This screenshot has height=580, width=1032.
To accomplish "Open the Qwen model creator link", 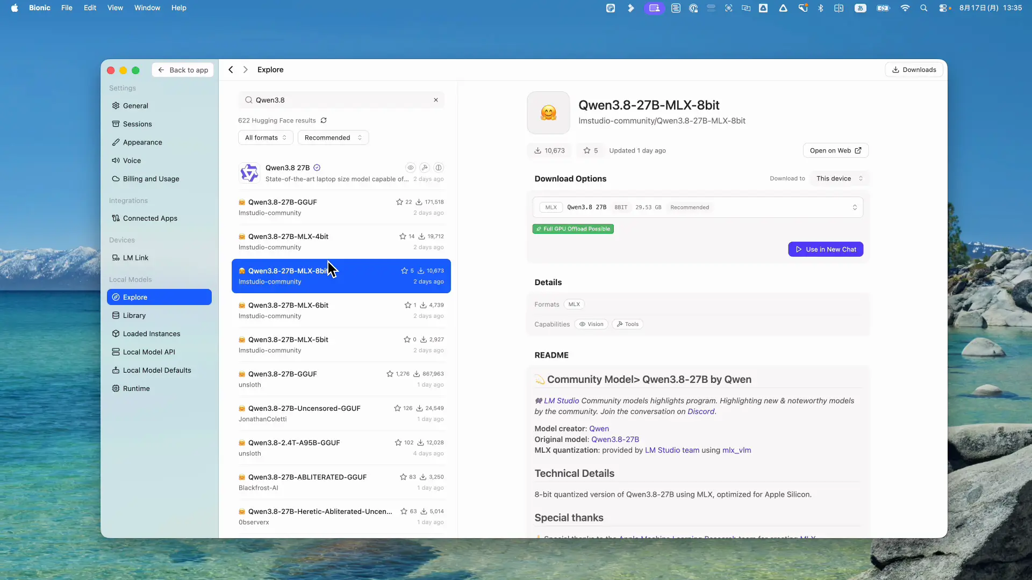I will (x=599, y=429).
